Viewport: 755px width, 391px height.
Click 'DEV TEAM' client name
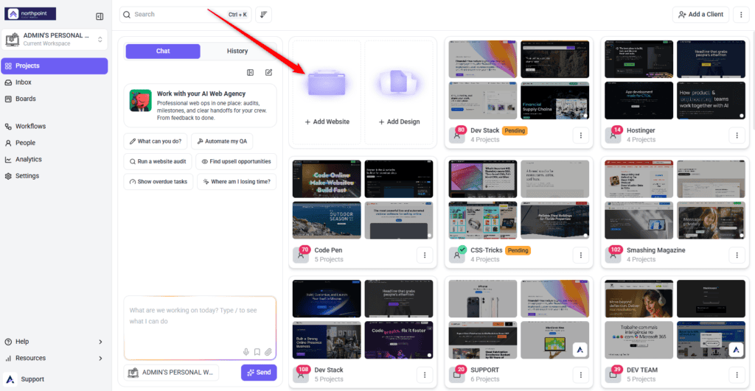642,370
